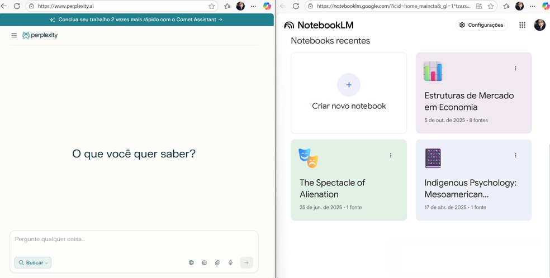Click the plus circle to create notebook
This screenshot has height=278, width=550.
click(349, 85)
